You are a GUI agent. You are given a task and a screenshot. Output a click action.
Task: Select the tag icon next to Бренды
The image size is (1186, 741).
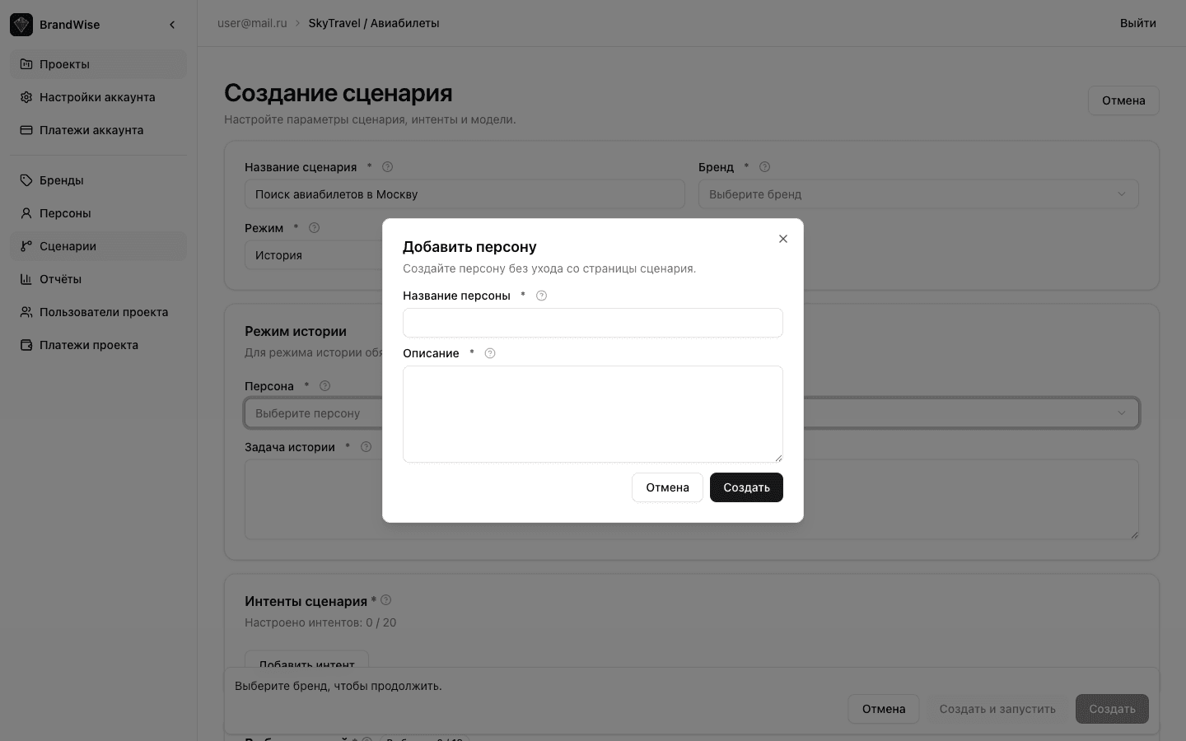click(x=26, y=180)
